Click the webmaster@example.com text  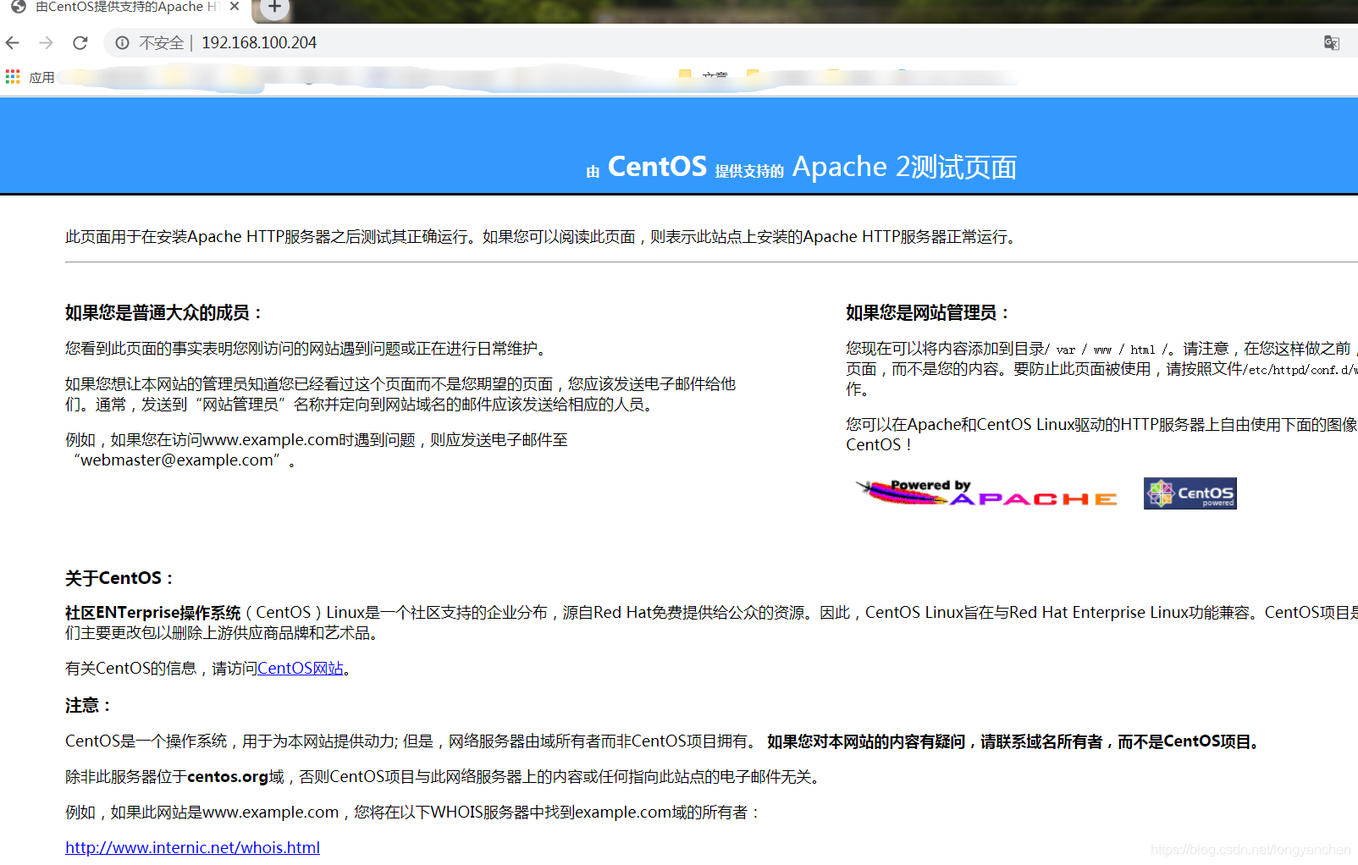tap(177, 460)
